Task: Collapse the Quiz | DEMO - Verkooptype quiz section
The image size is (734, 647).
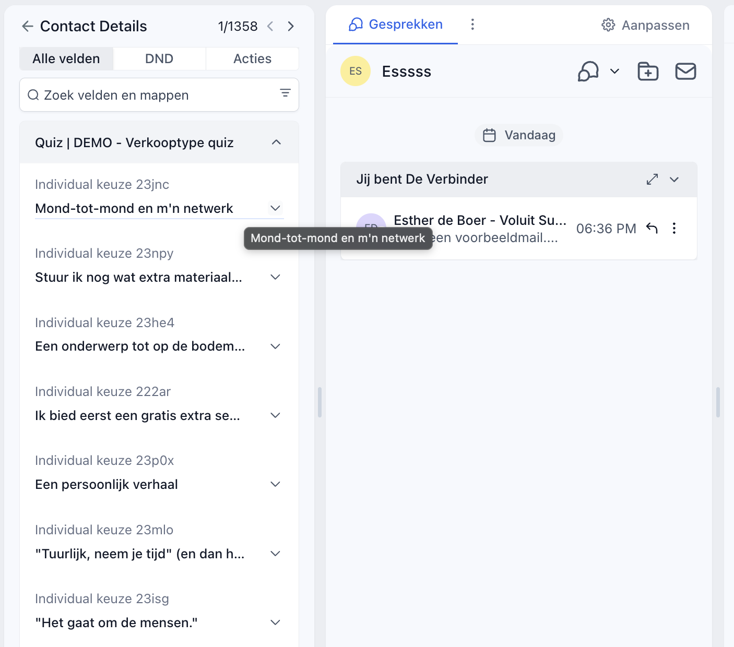Action: coord(277,142)
